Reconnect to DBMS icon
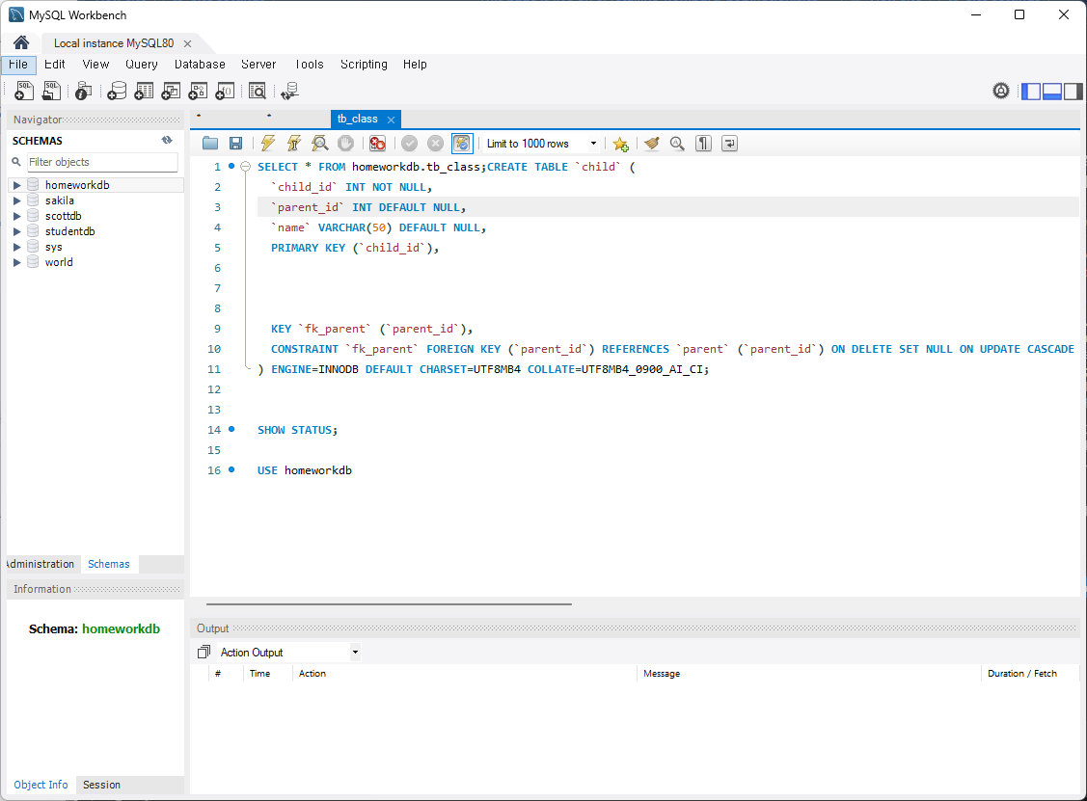 pos(289,91)
